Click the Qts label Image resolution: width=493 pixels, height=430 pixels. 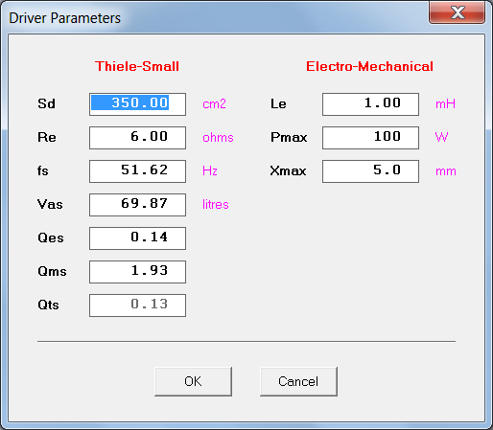coord(48,305)
